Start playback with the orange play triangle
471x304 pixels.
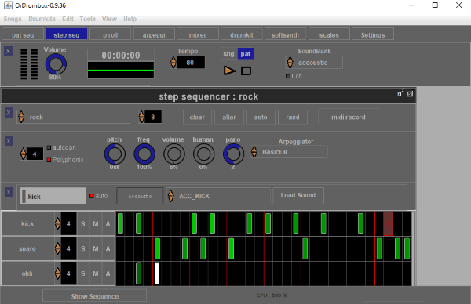point(229,71)
